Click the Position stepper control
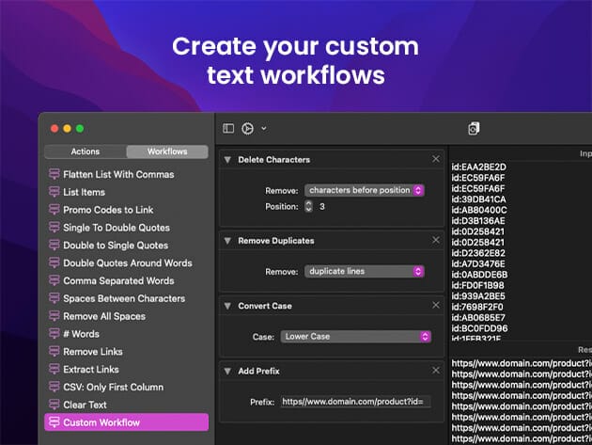This screenshot has width=592, height=445. click(x=308, y=206)
